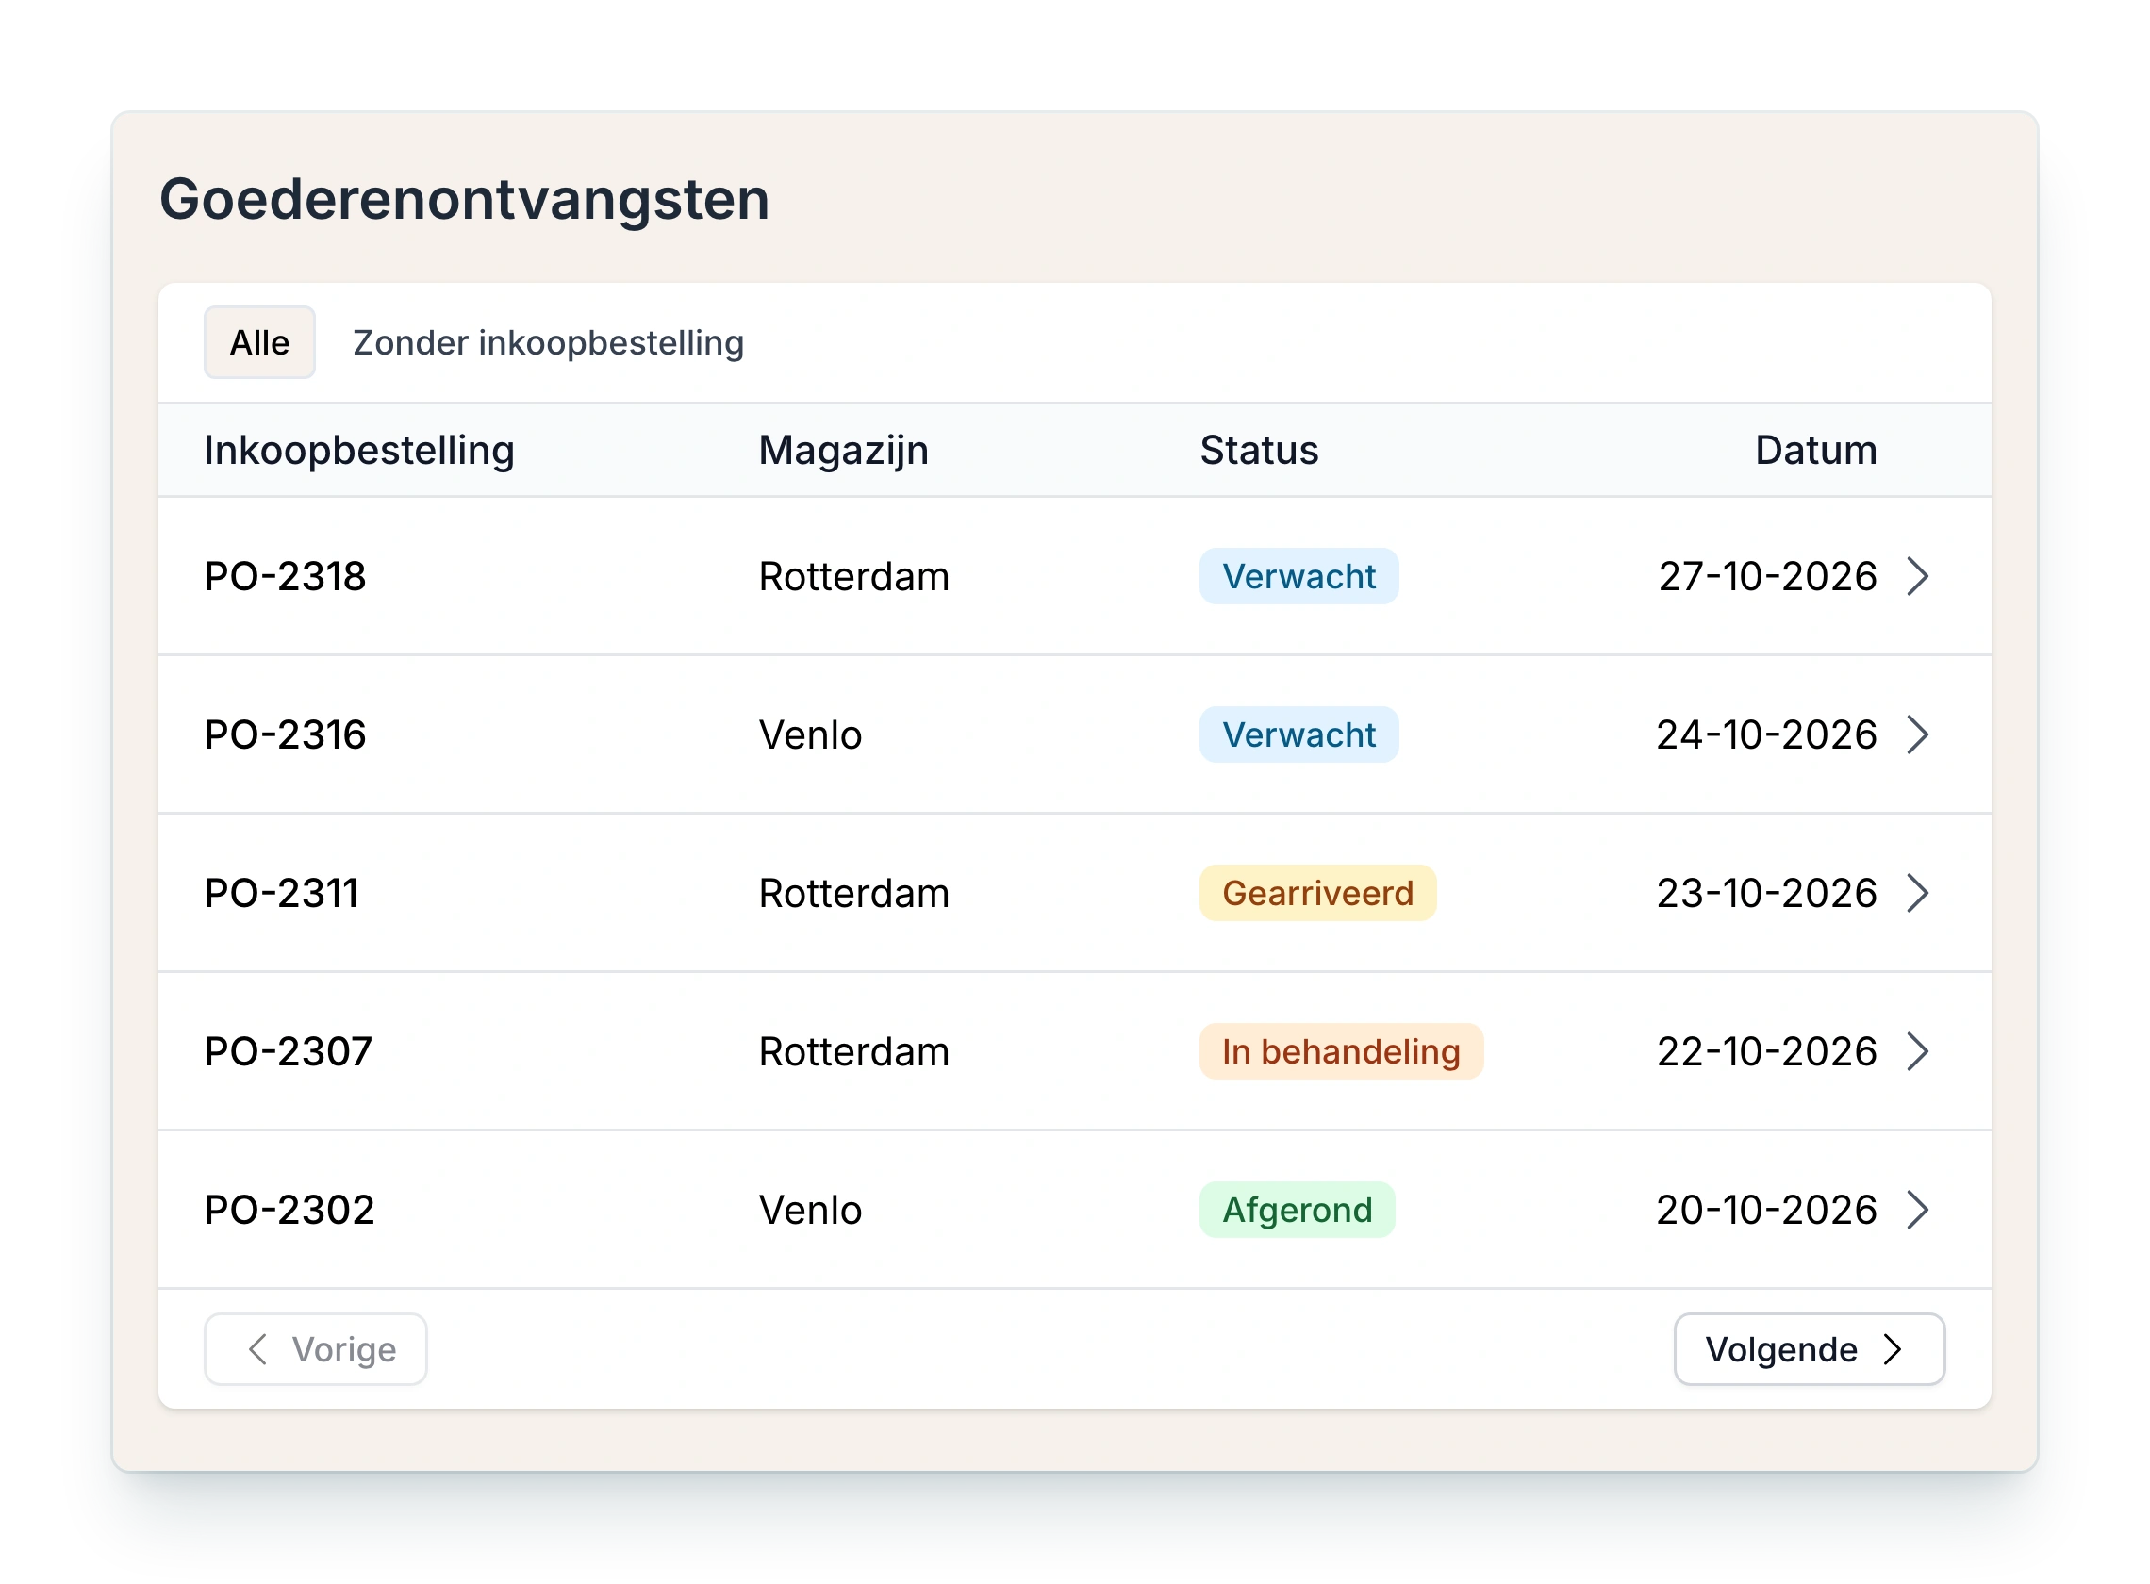Select order number PO-2316

coord(285,734)
